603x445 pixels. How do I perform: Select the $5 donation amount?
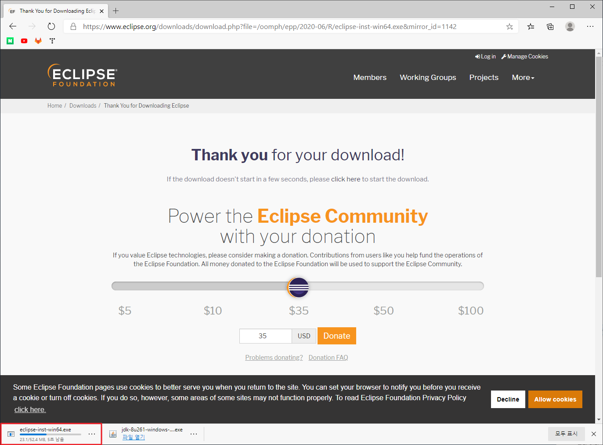(125, 311)
